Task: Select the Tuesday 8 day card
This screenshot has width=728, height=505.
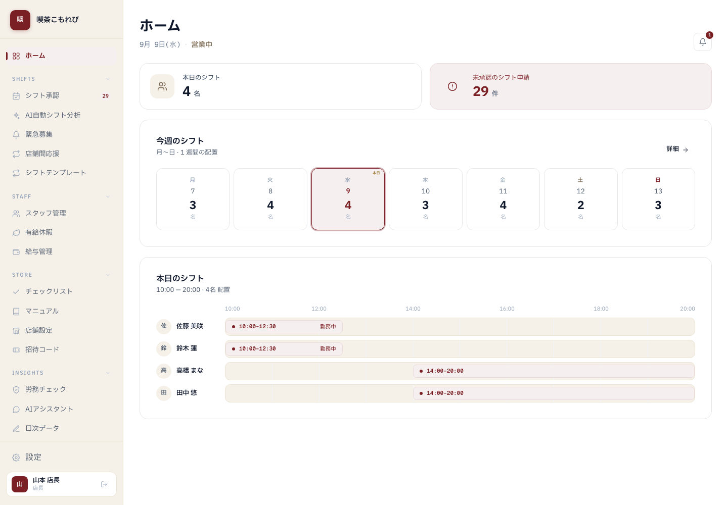Action: (x=270, y=199)
